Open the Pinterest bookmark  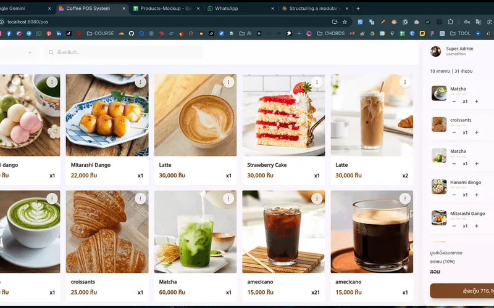(49, 33)
